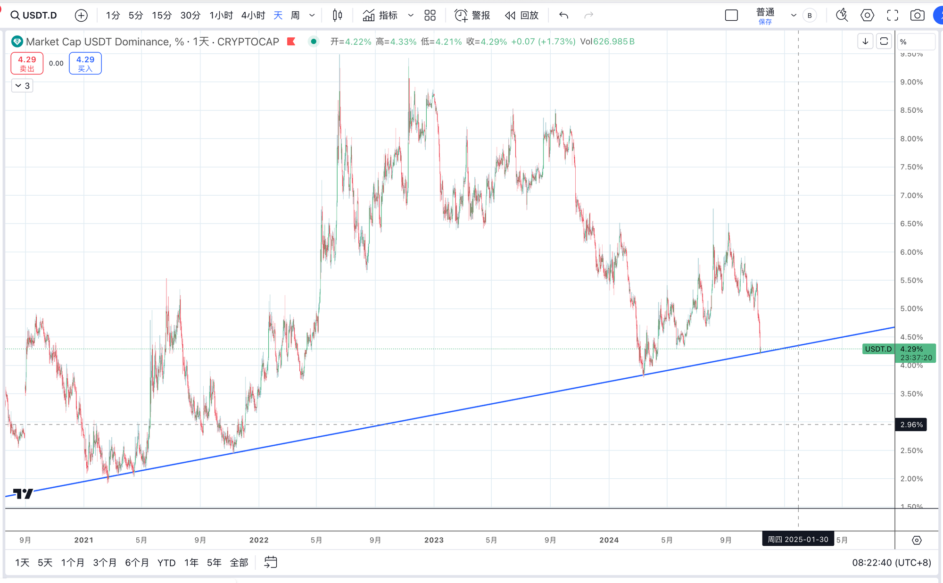Screen dimensions: 943x583
Task: Click the red flag next to CRYPTOCAP
Action: 291,42
